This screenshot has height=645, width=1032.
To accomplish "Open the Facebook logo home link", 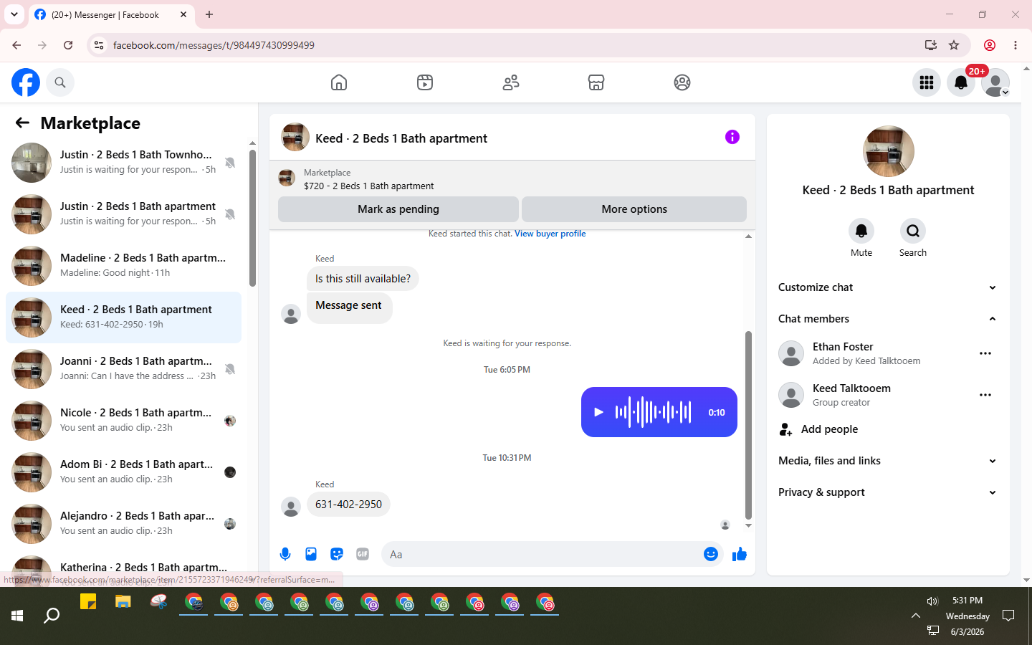I will pyautogui.click(x=26, y=82).
